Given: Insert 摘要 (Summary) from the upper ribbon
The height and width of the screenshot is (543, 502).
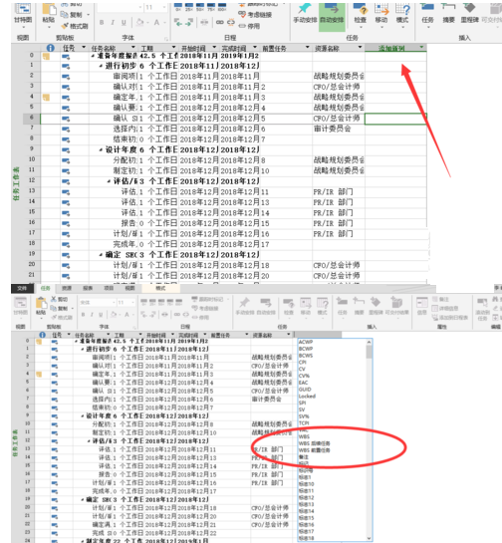Looking at the screenshot, I should point(448,14).
